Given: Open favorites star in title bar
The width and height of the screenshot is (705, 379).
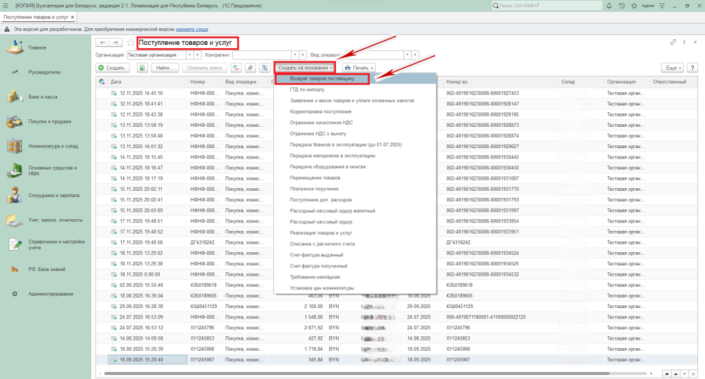Looking at the screenshot, I should [x=634, y=6].
